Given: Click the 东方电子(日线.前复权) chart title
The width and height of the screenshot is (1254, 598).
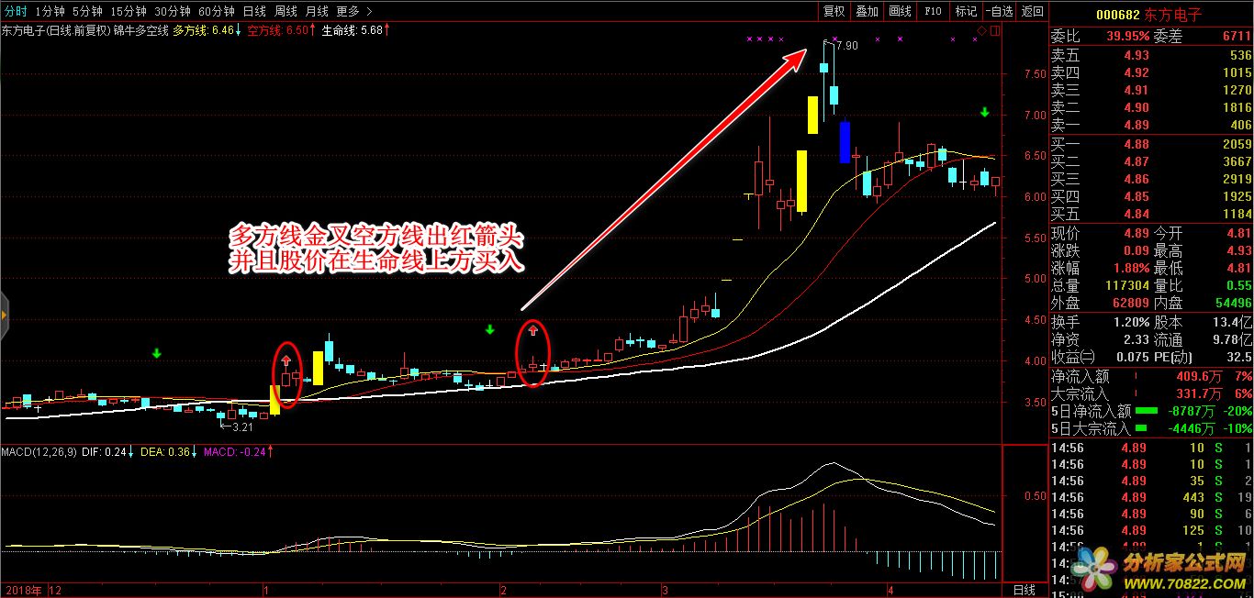Looking at the screenshot, I should point(54,30).
